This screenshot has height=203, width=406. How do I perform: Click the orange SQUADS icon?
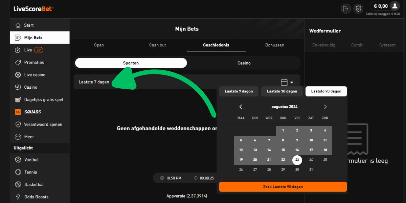(18, 112)
